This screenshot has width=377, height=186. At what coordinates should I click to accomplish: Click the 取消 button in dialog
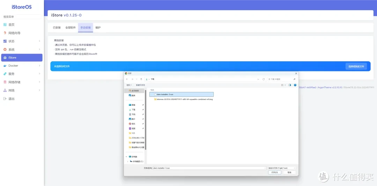click(289, 172)
